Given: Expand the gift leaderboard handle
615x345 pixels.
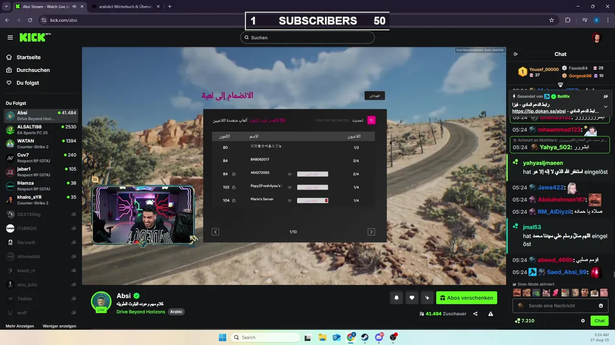Looking at the screenshot, I should click(x=560, y=85).
